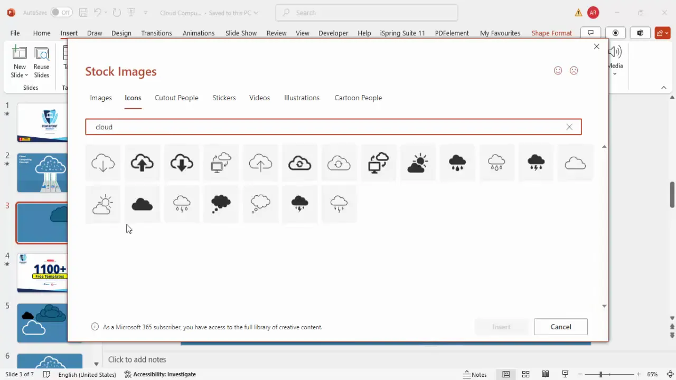This screenshot has height=380, width=676.
Task: Open Accessibility: Investigate in status bar
Action: pos(160,374)
